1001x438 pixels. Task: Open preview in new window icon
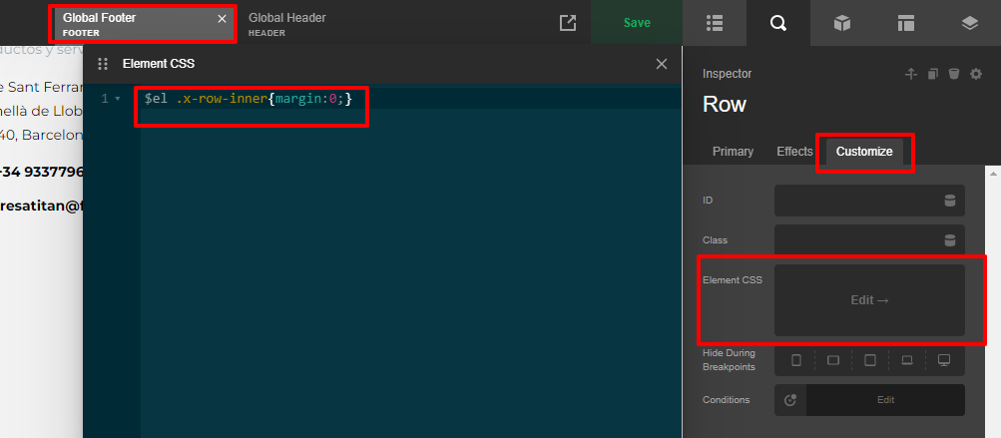pos(568,23)
